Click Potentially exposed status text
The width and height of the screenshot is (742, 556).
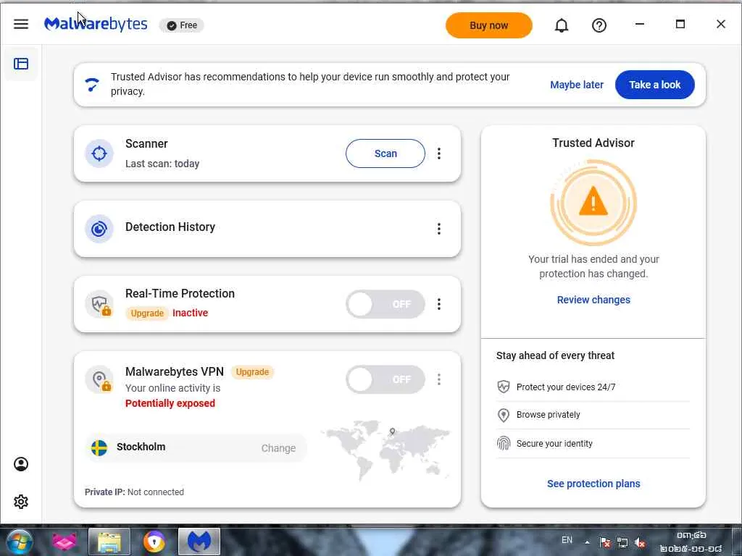tap(170, 403)
